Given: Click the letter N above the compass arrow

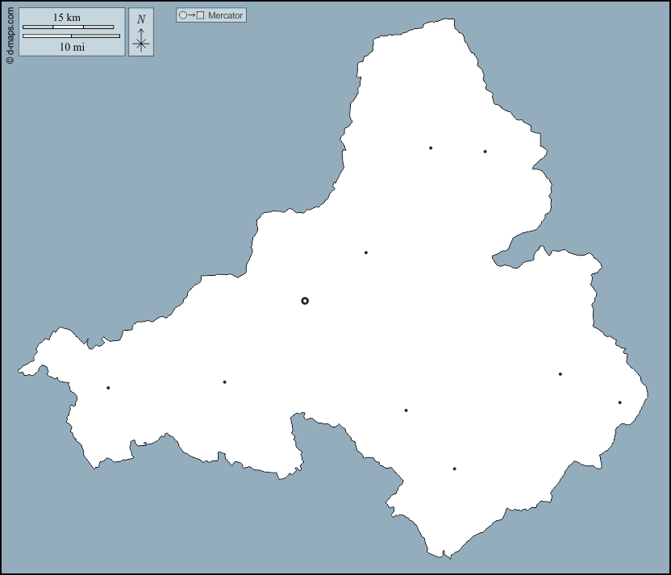Looking at the screenshot, I should click(x=141, y=19).
